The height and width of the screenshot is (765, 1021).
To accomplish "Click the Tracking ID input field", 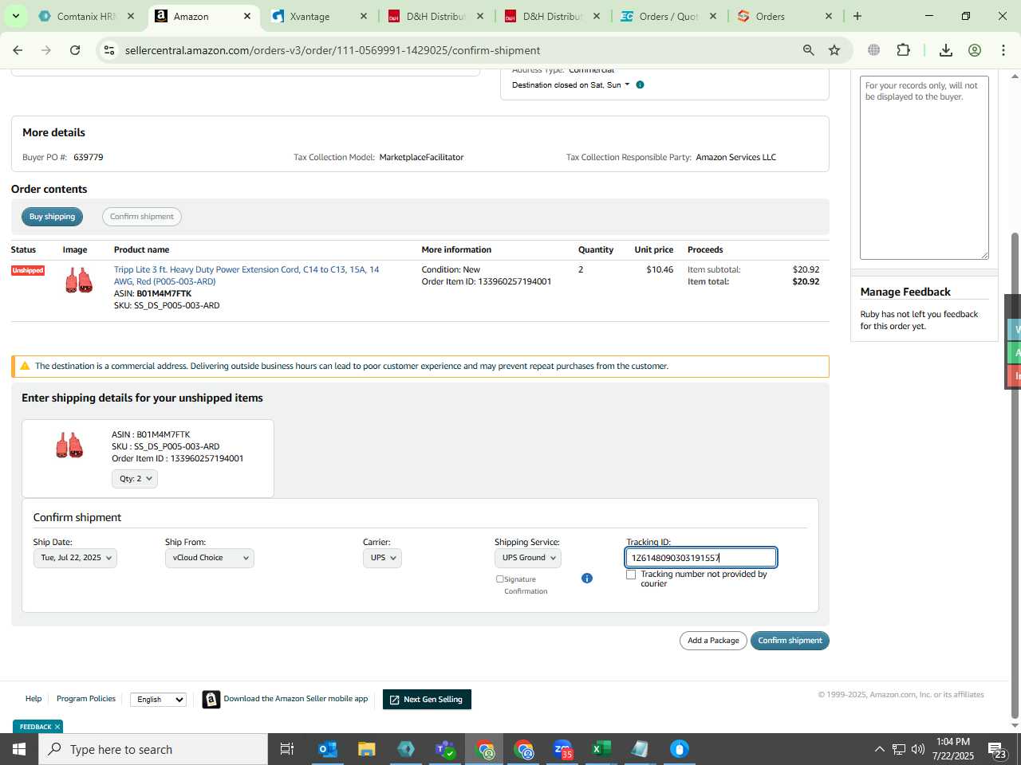I will coord(701,558).
